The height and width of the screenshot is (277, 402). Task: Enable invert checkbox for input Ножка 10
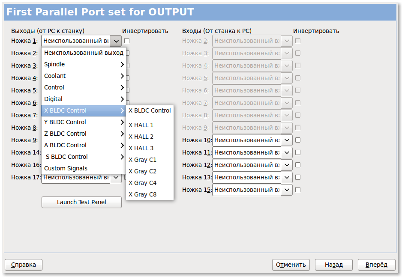click(x=298, y=140)
